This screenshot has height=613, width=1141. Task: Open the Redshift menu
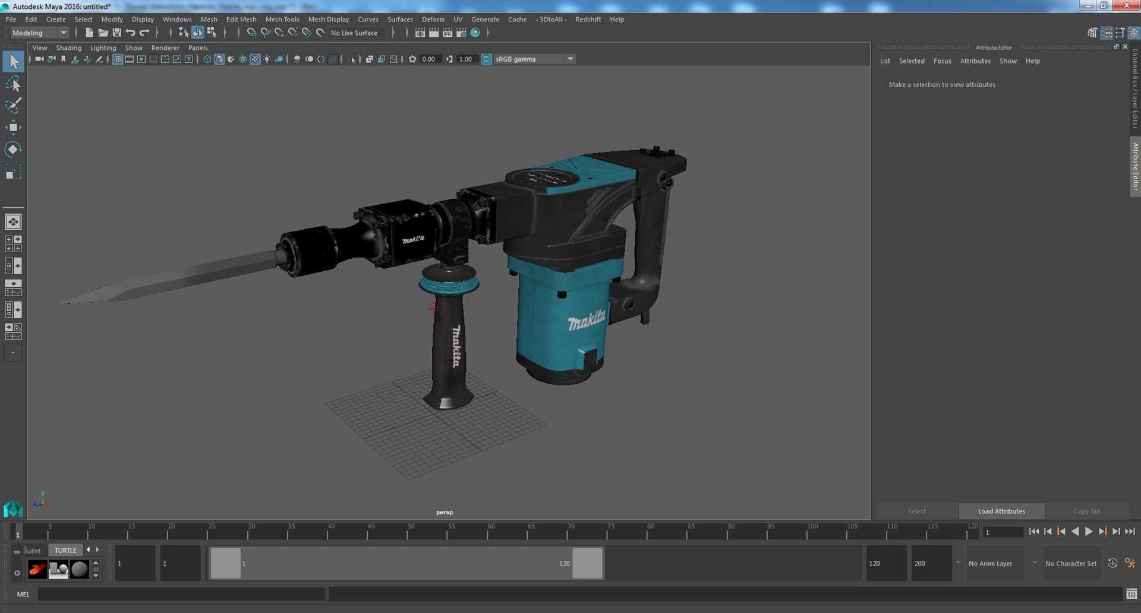[x=588, y=19]
